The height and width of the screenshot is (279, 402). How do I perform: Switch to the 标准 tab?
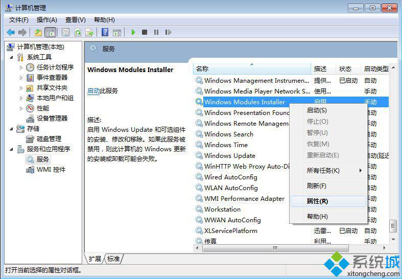click(x=113, y=259)
